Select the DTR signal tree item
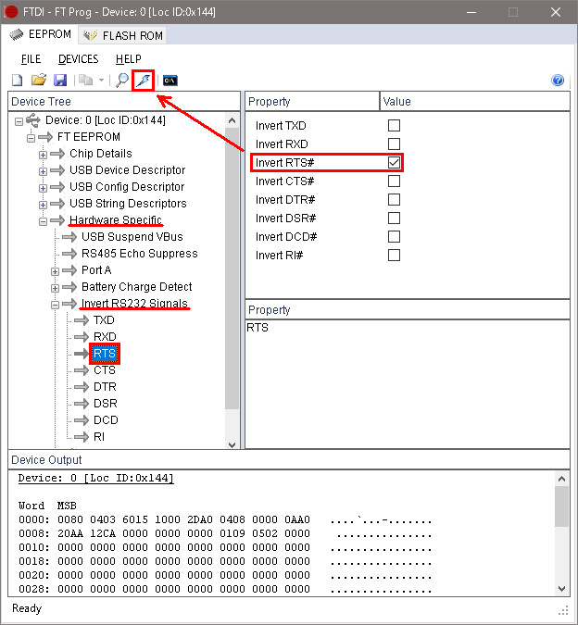 tap(105, 387)
